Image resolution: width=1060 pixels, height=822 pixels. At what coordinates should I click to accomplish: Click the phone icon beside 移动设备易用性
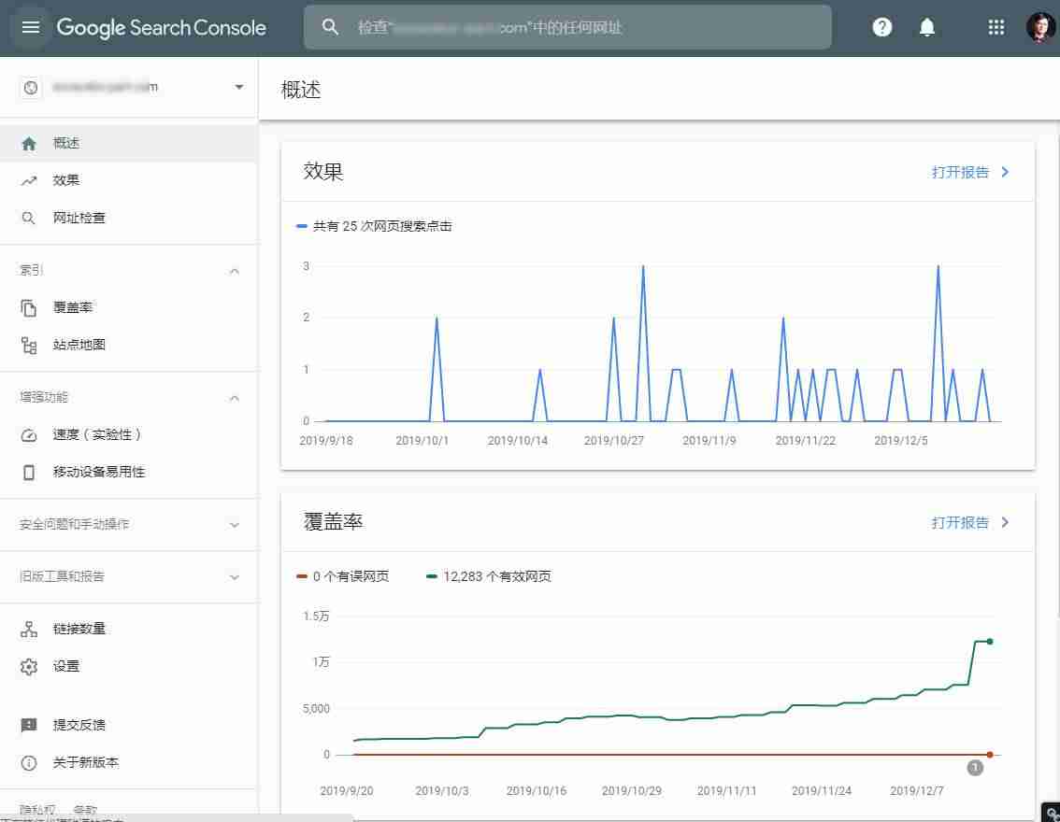pos(28,472)
